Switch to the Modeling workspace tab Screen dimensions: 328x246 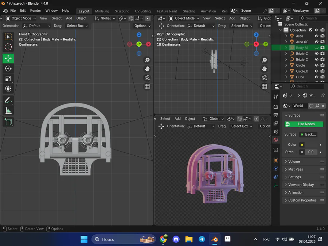(102, 11)
